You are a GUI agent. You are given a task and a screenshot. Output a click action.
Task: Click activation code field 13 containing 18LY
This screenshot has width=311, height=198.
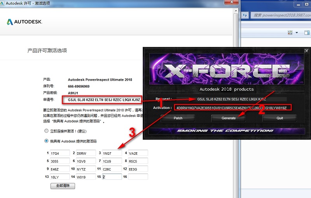pyautogui.click(x=60, y=177)
